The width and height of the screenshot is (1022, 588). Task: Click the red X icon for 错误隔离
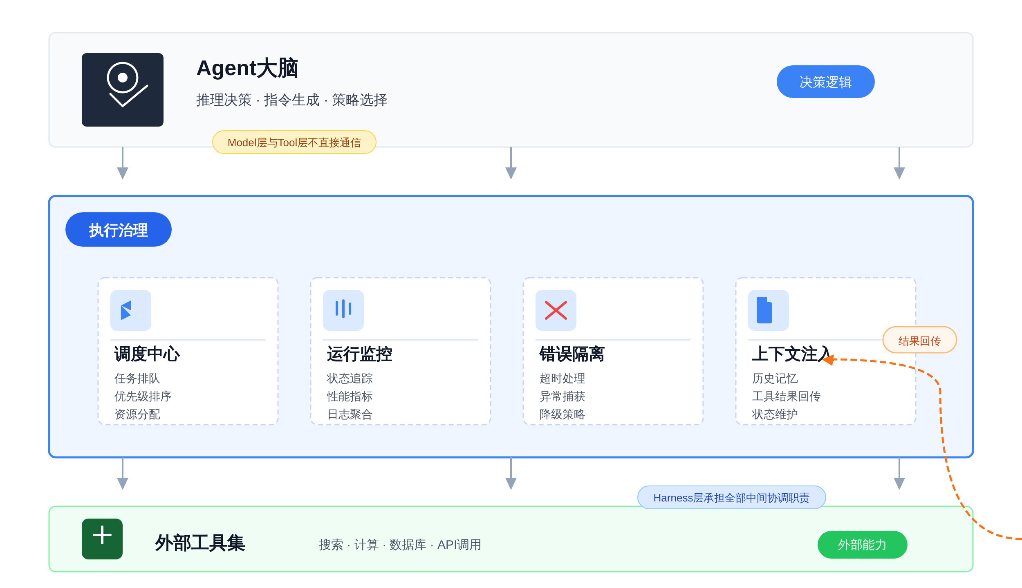(x=556, y=310)
